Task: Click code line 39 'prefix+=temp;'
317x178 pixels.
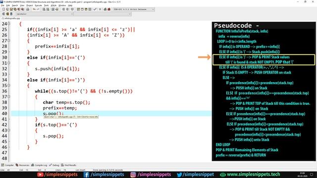Action: point(60,108)
